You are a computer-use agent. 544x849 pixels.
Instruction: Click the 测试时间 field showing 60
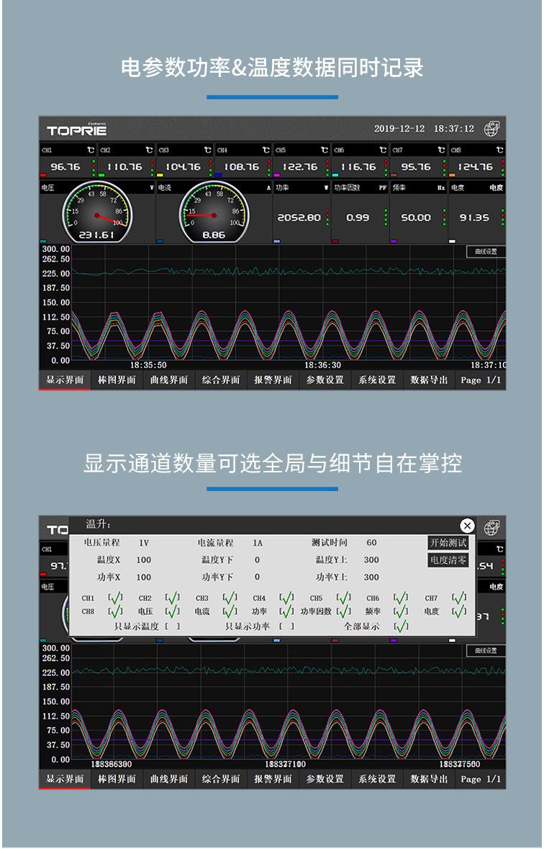point(371,543)
